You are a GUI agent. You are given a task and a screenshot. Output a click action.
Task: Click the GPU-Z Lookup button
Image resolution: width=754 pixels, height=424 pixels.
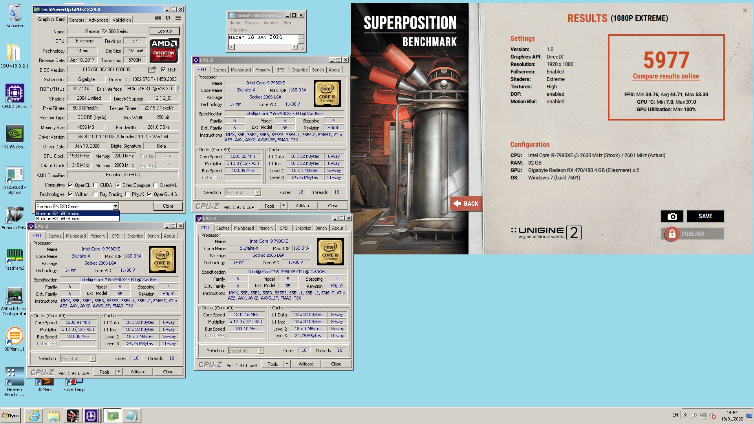(165, 31)
